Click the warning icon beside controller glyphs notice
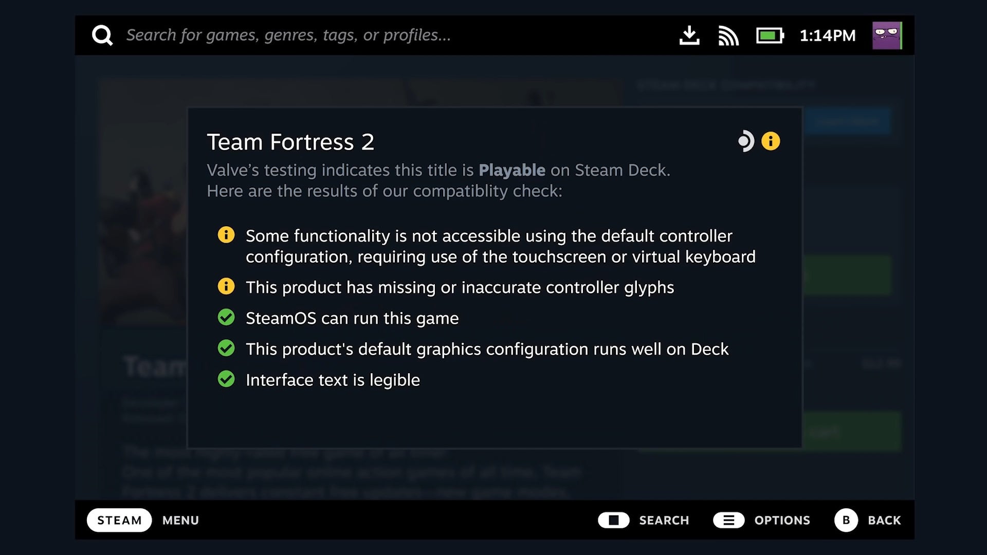 click(226, 287)
